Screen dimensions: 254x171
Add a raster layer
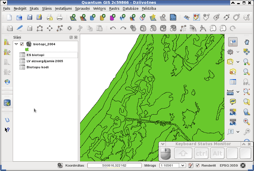point(83,17)
